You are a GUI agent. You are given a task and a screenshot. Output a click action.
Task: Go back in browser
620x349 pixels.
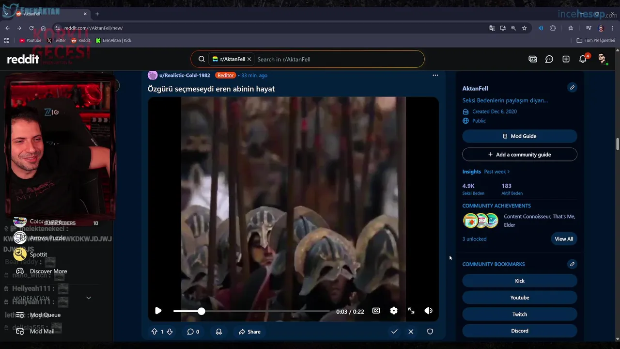(x=7, y=28)
